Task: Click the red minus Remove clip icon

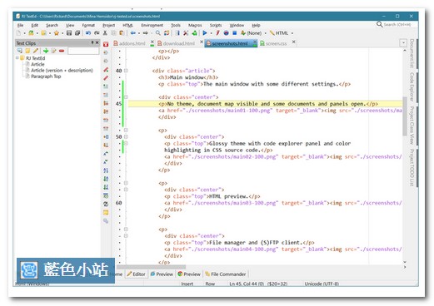Action: coord(62,51)
